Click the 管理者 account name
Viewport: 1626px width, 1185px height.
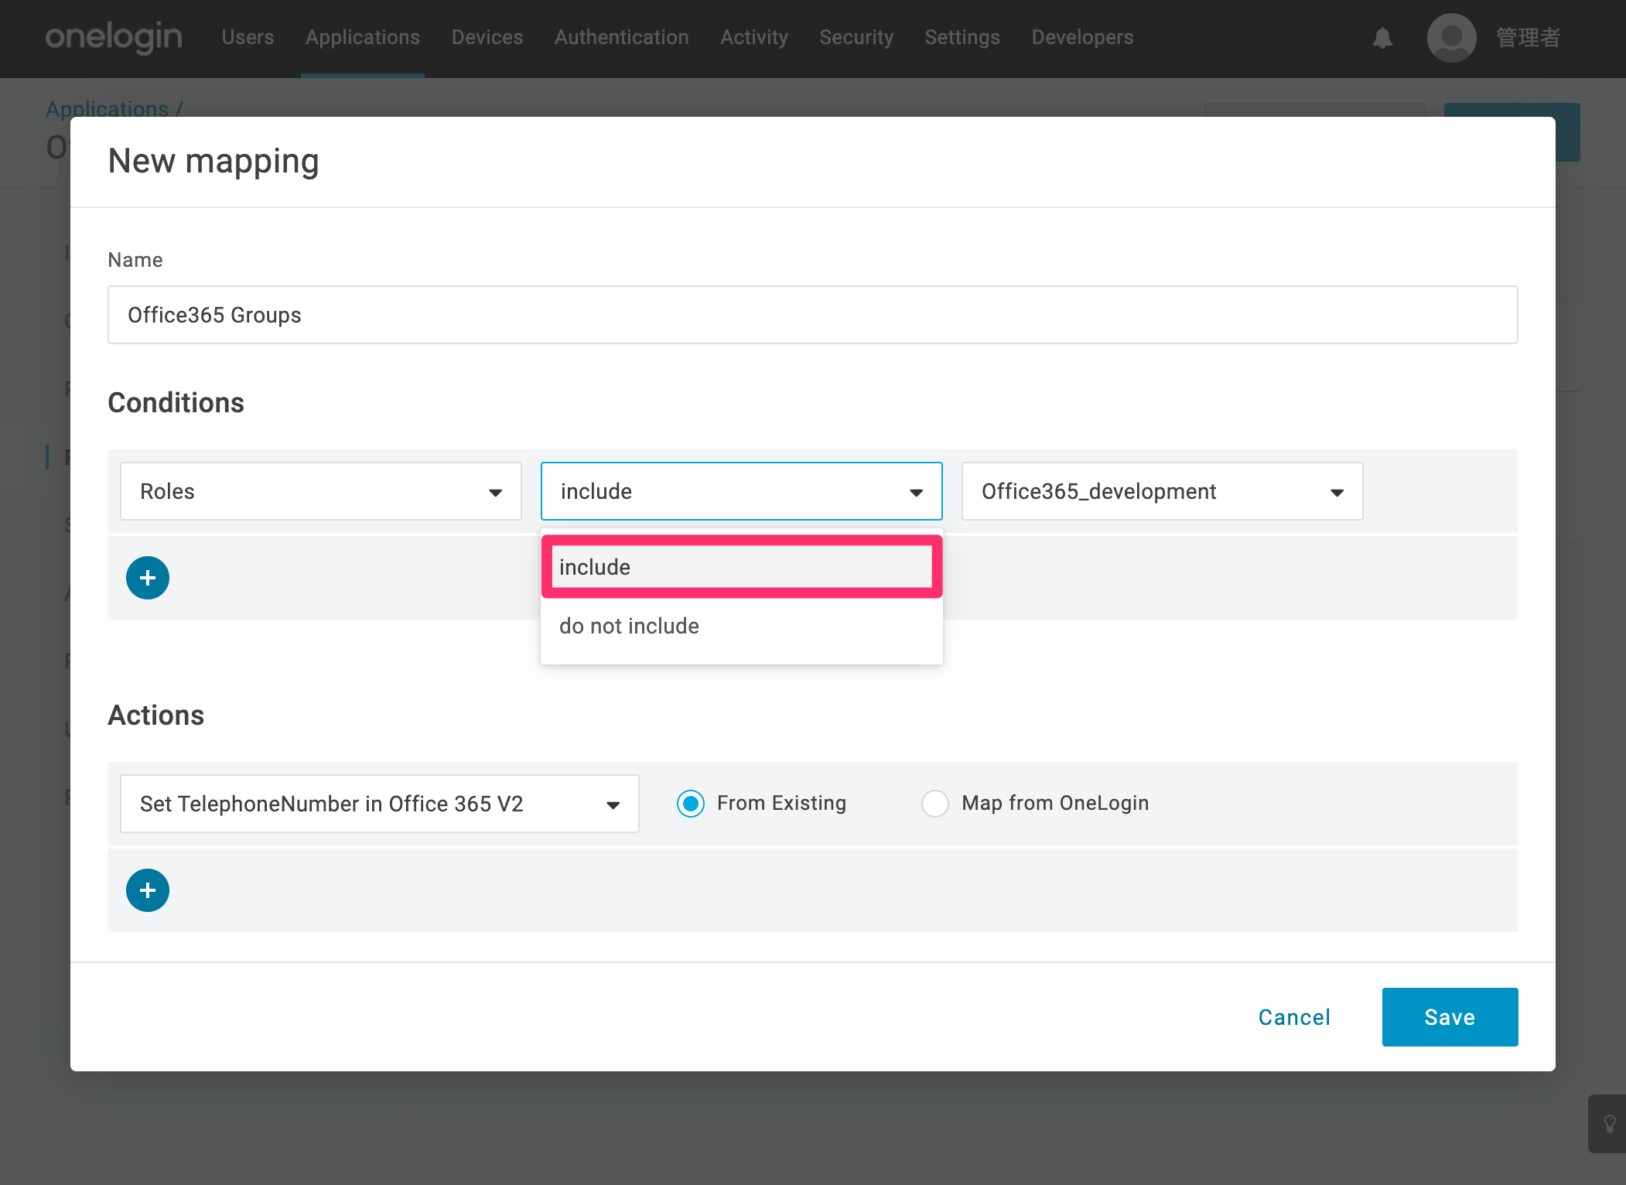[x=1529, y=37]
